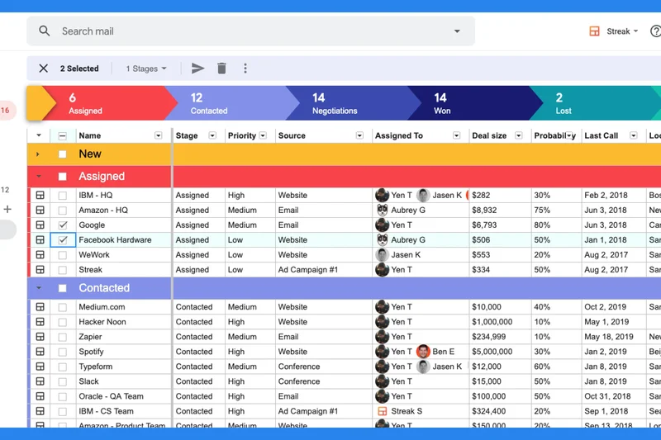Click Streak S assignee icon in IBM - CS Team row
Image resolution: width=661 pixels, height=440 pixels.
383,411
